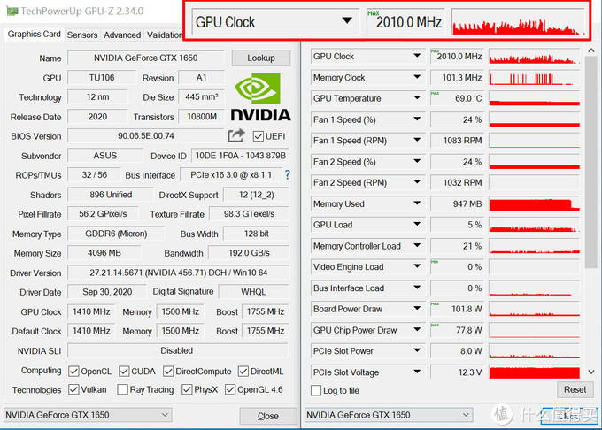Switch to the Advanced tab
This screenshot has height=430, width=602.
tap(122, 35)
